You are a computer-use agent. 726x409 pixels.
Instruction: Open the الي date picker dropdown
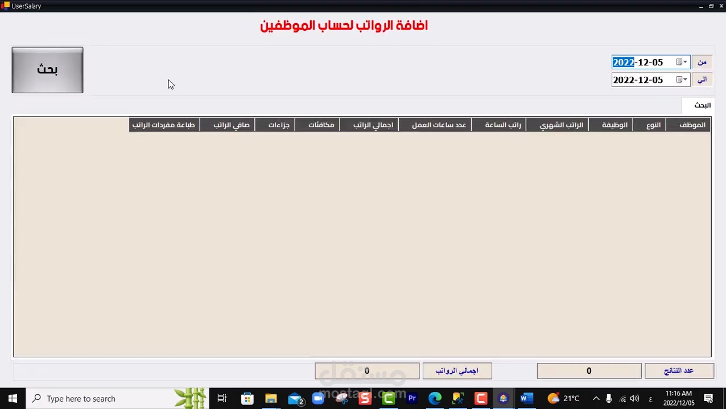tap(682, 80)
